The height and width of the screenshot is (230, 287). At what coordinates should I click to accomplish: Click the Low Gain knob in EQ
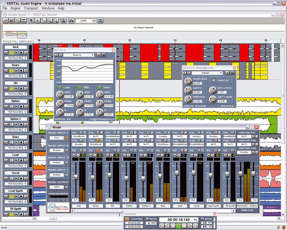click(x=60, y=95)
